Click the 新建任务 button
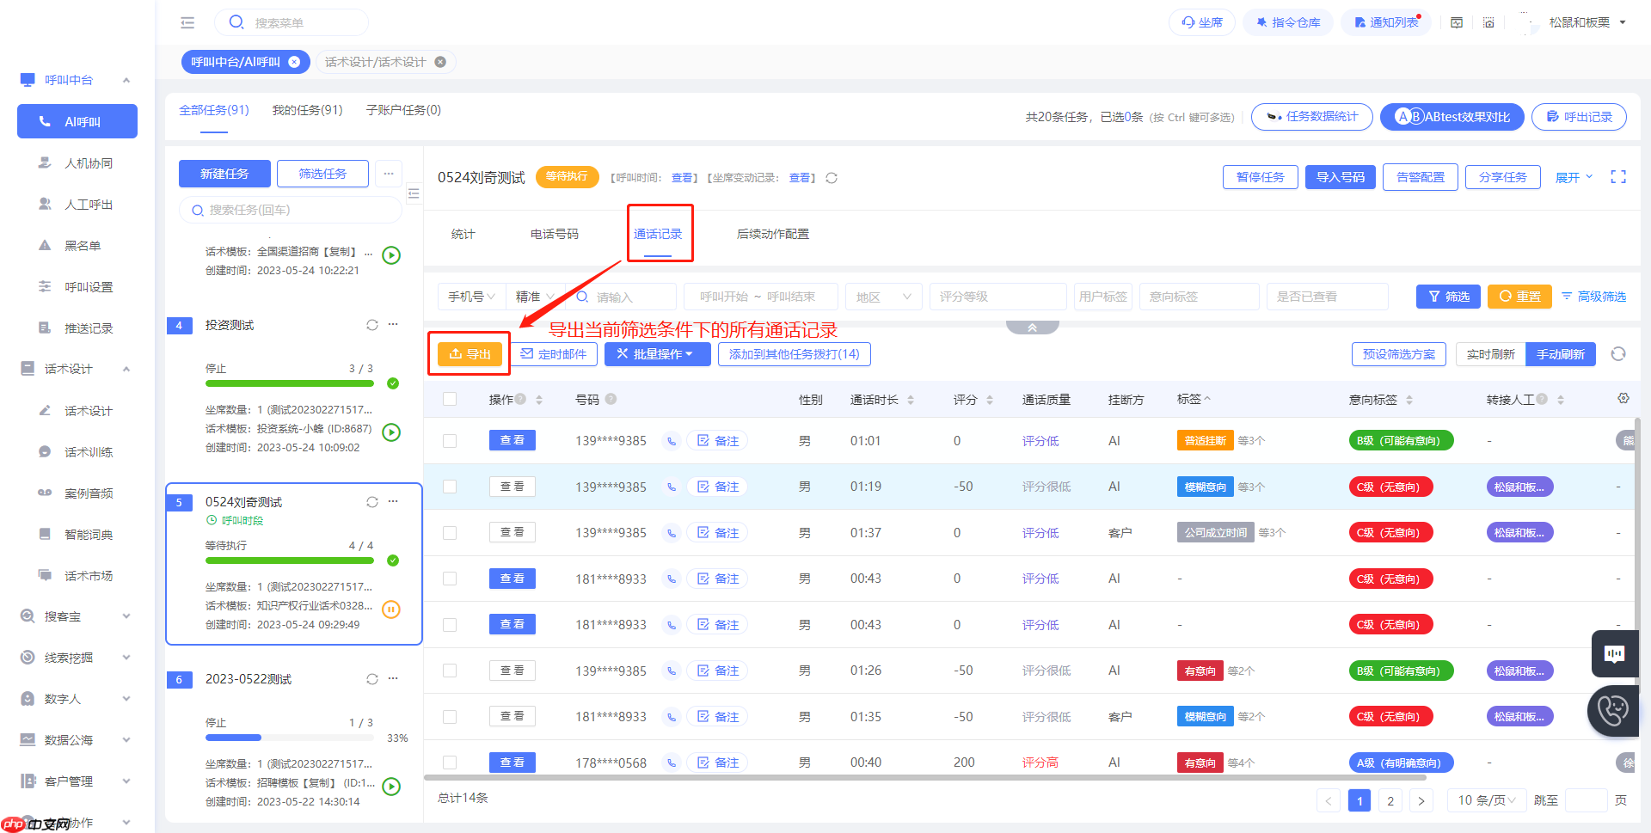Screen dimensions: 1651x833 (x=224, y=174)
